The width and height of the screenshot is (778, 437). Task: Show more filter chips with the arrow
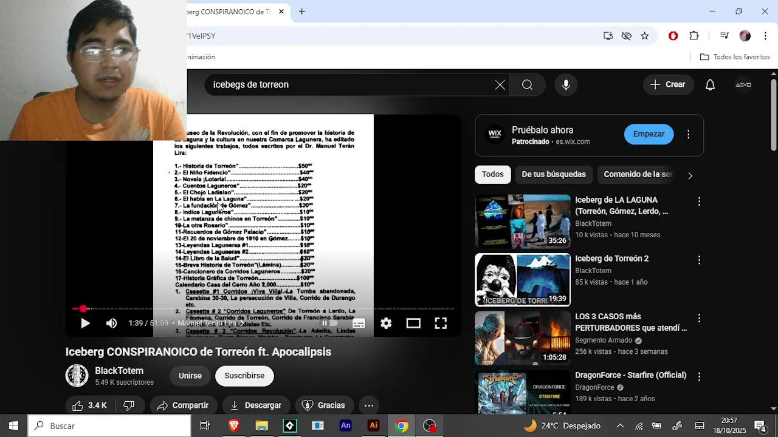[x=690, y=175]
